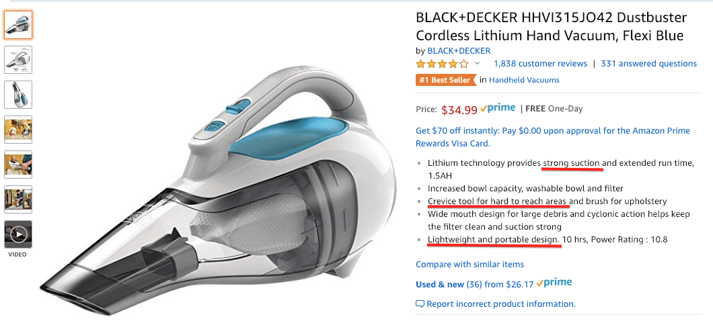Viewport: 713px width, 323px height.
Task: Open the sixth product photo thumbnail
Action: (18, 199)
